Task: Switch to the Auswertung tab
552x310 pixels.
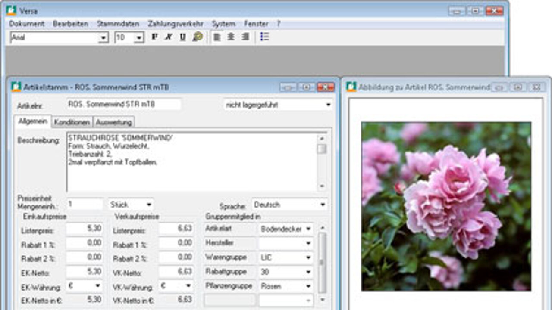Action: point(113,122)
